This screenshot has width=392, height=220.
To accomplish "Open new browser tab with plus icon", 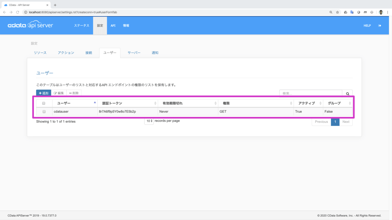I will (55, 5).
